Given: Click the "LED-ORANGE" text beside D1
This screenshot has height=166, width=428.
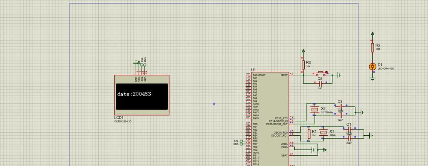Looking at the screenshot, I should 386,68.
